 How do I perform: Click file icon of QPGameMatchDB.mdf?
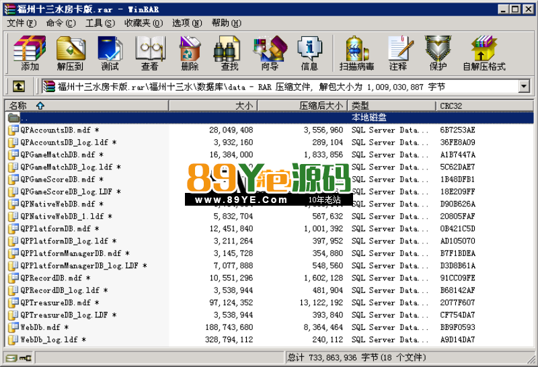[x=13, y=155]
